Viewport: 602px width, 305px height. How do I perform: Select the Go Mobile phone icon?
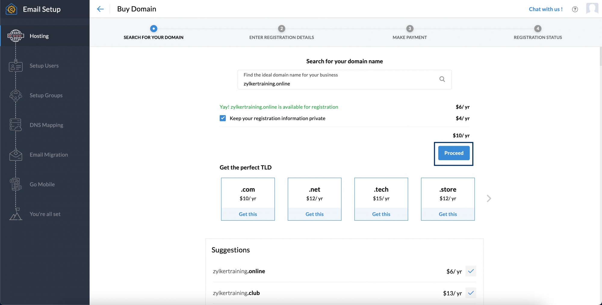pos(15,184)
